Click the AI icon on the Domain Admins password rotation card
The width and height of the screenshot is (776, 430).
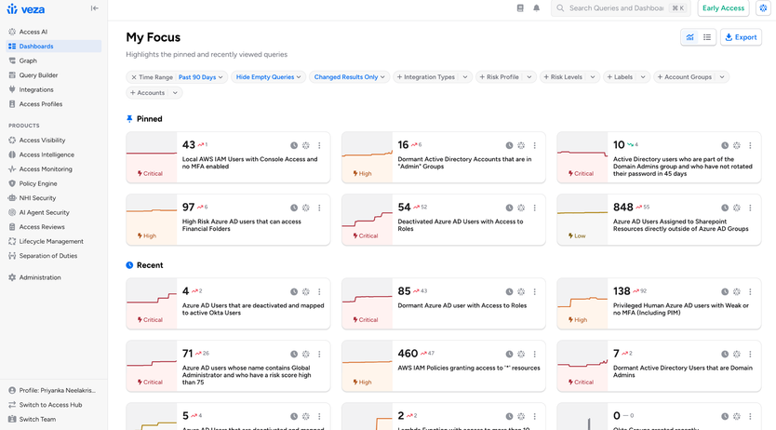point(737,145)
